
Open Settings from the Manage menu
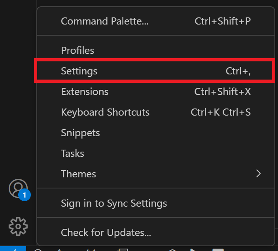tap(79, 71)
